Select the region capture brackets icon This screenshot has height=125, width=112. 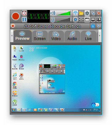[81, 20]
